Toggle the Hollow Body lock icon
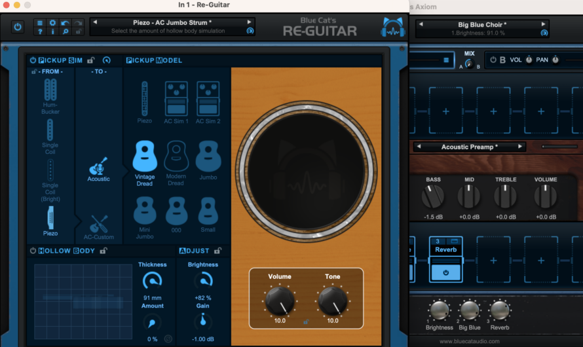 tap(103, 251)
